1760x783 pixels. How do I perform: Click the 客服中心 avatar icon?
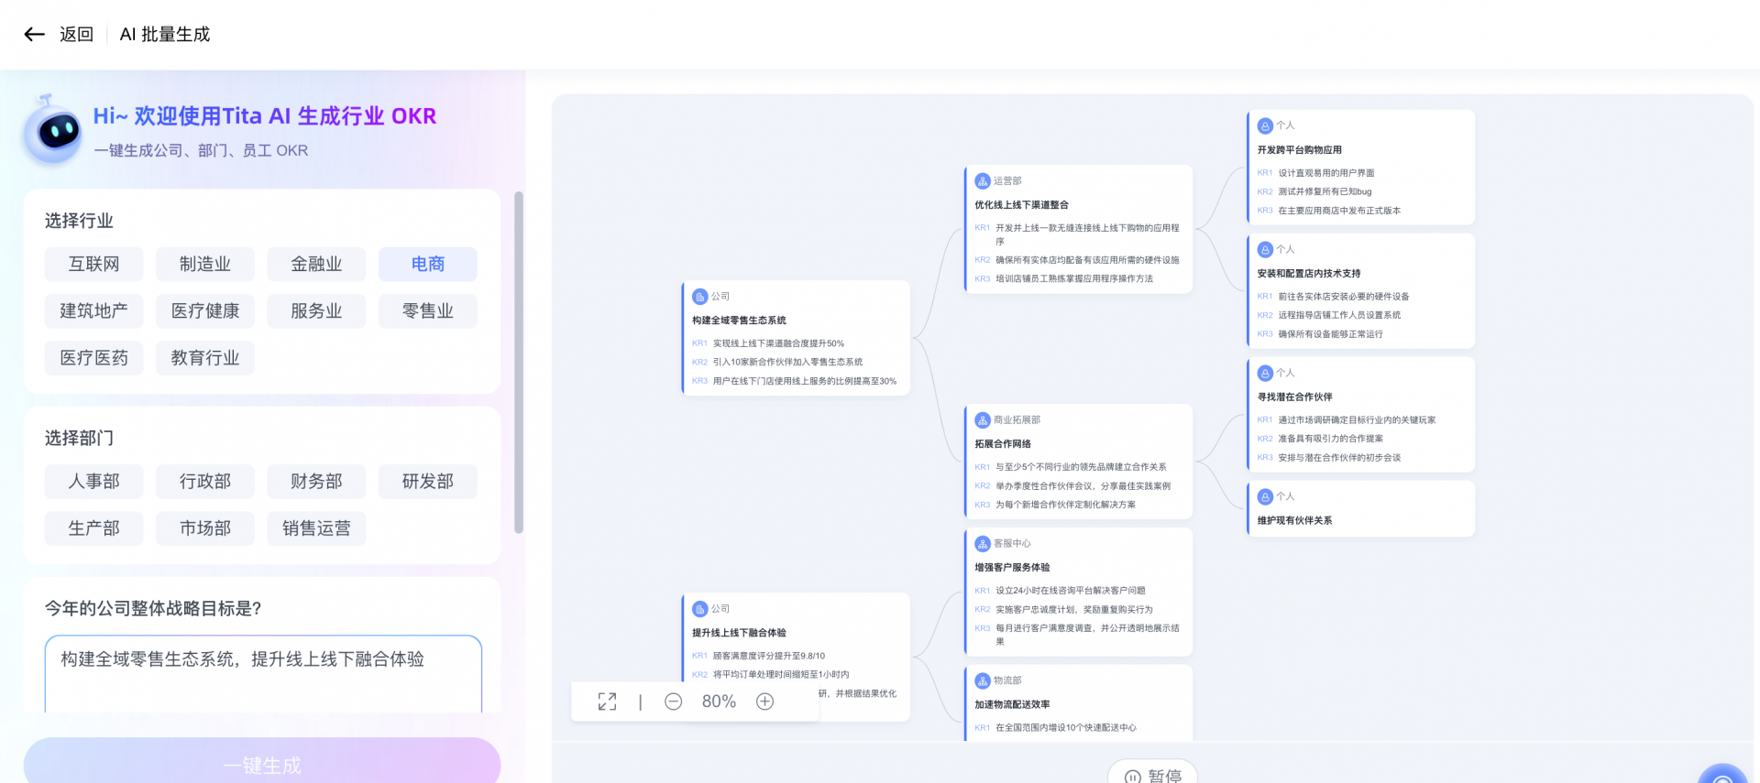[983, 544]
